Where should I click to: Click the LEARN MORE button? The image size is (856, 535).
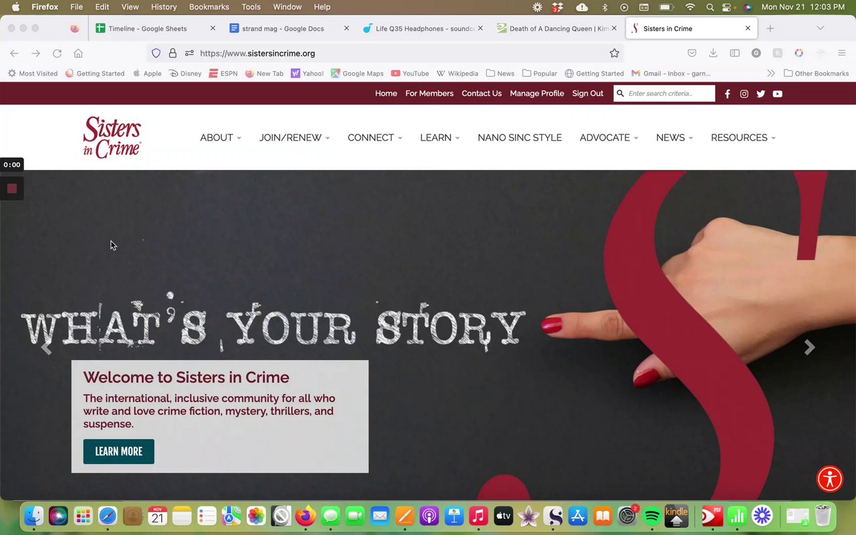click(118, 451)
